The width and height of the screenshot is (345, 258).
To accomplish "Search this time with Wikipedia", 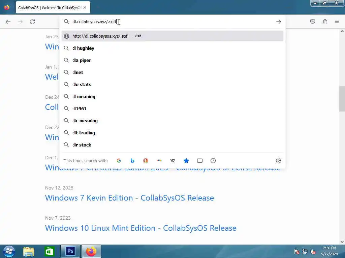I will [x=173, y=161].
